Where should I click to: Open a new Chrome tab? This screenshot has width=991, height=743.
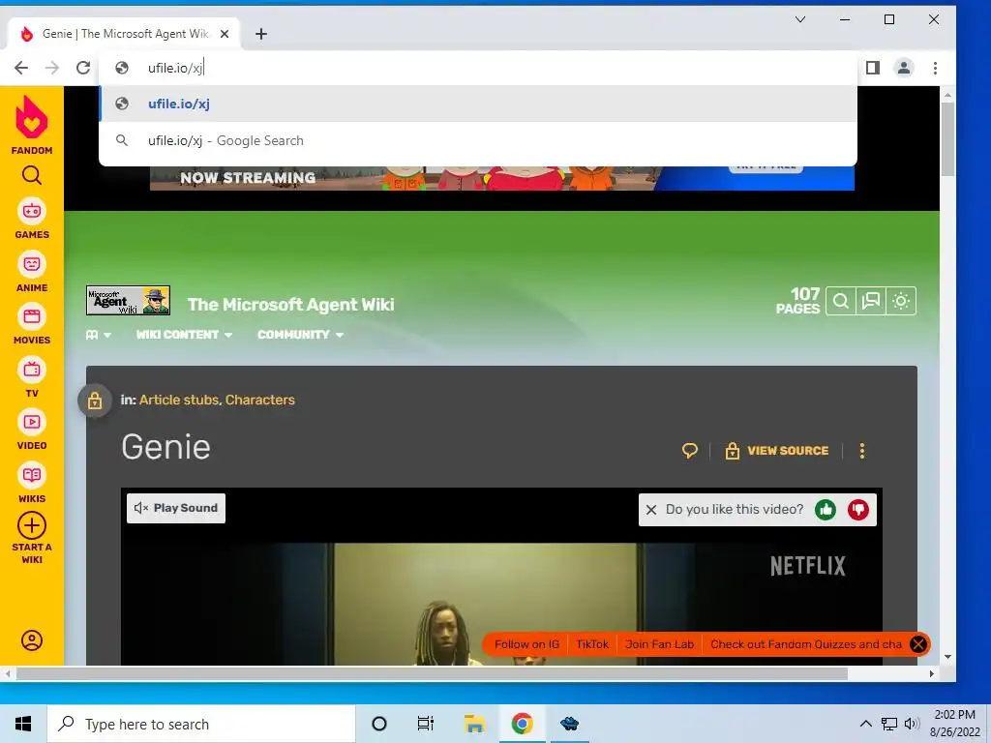point(261,34)
